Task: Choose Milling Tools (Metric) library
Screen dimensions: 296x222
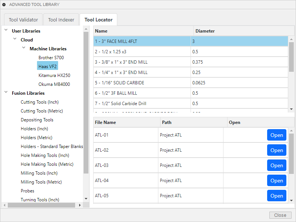Action: [41, 182]
